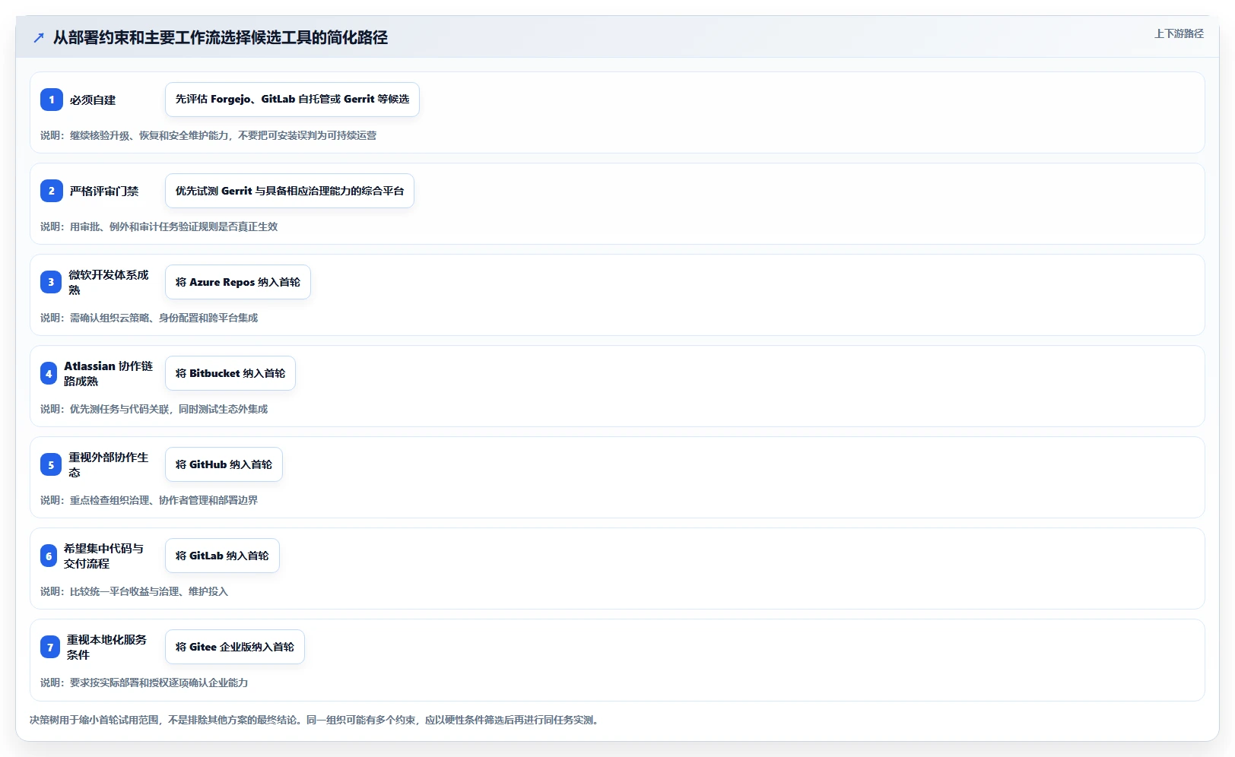1235x757 pixels.
Task: Select the 将 GitLab 纳入首轮 box
Action: [x=222, y=556]
